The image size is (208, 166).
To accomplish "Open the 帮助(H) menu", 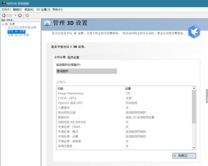I will click(x=57, y=10).
